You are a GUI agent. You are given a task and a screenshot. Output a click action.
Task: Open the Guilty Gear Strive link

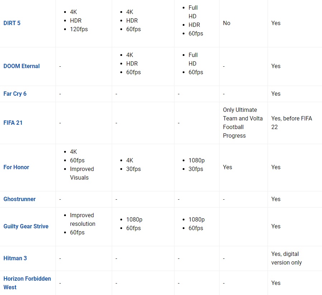click(x=26, y=226)
